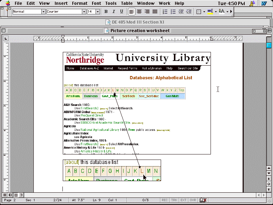Image resolution: width=273 pixels, height=205 pixels.
Task: Open the Edit menu
Action: point(31,3)
